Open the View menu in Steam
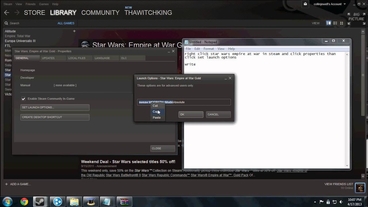Viewport: 368px width, 207px height. pos(19,4)
